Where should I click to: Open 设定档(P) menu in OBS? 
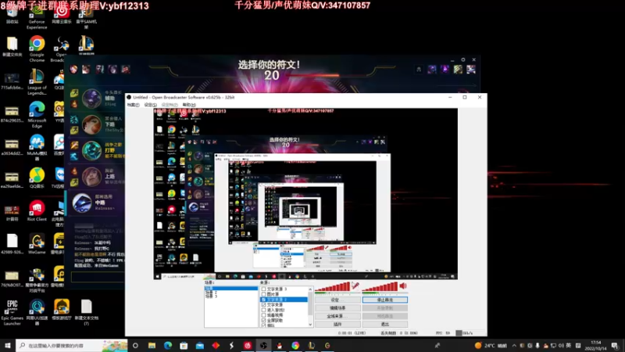[170, 105]
